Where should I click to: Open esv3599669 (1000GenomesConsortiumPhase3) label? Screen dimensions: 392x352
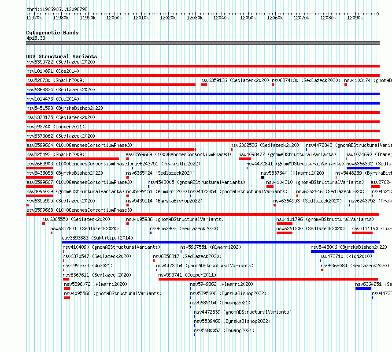click(178, 154)
